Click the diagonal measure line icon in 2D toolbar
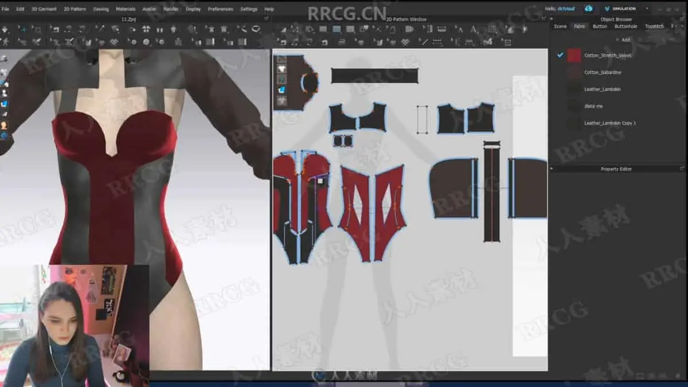This screenshot has height=387, width=688. (424, 42)
